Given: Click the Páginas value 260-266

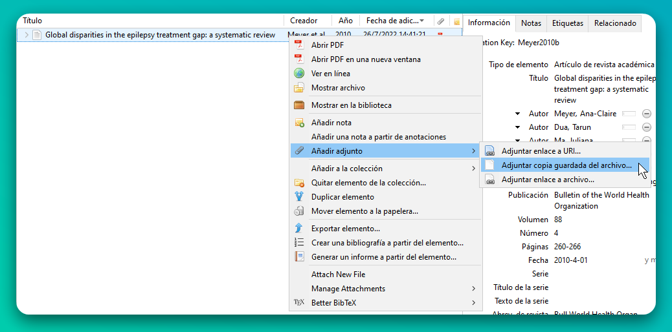Looking at the screenshot, I should click(x=567, y=247).
